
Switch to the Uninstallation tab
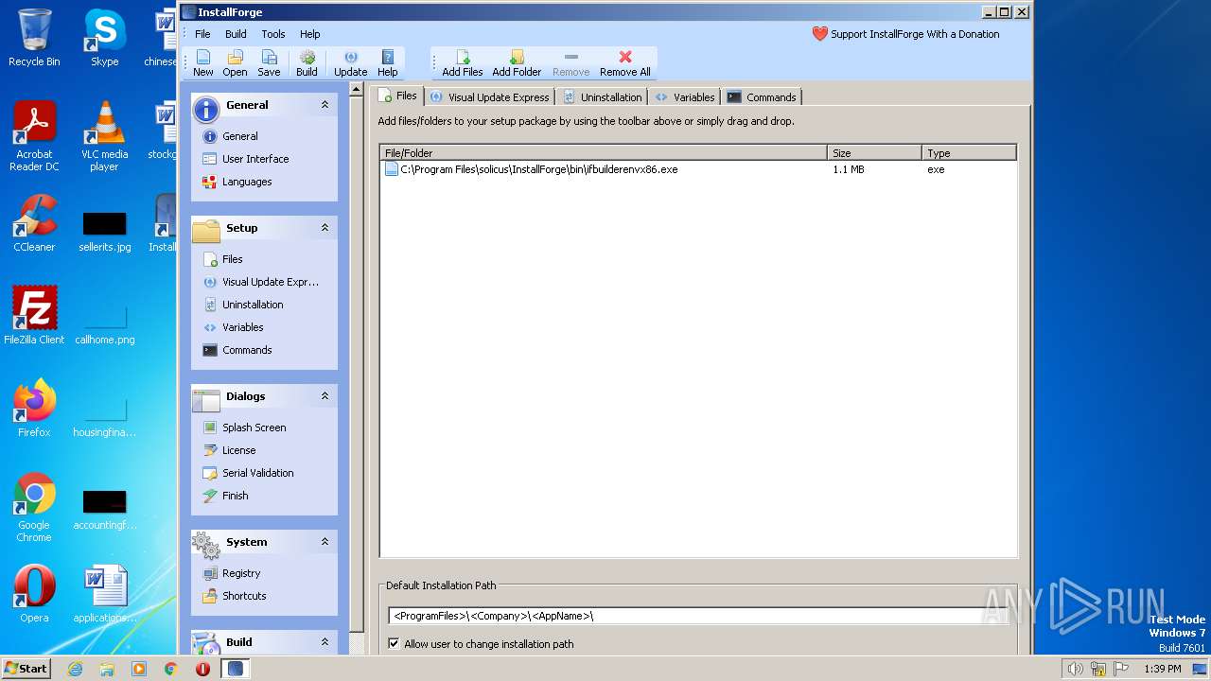(x=602, y=96)
